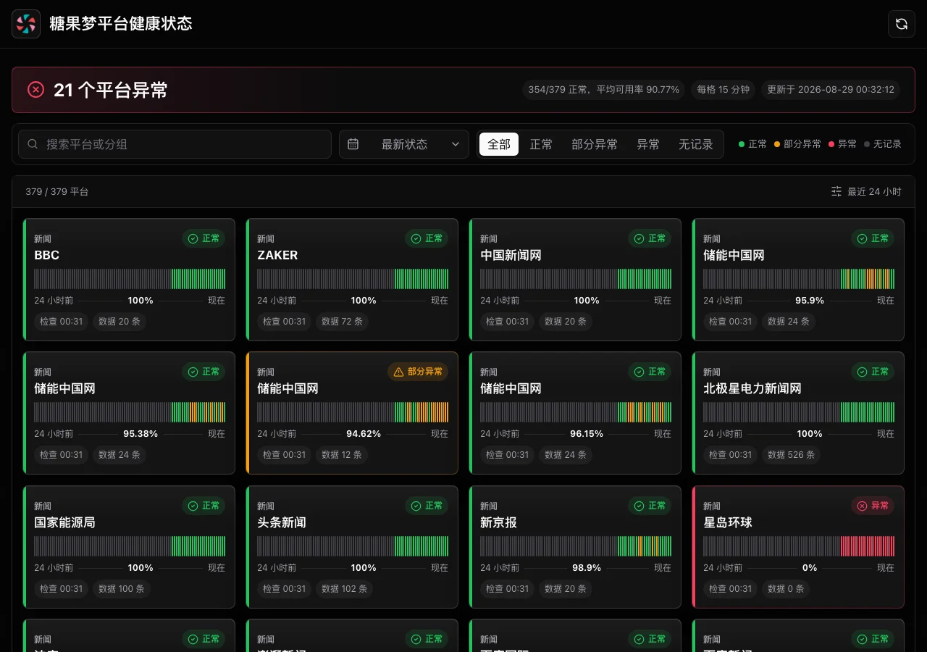Click 数据 0 条 chip on 星岛环球

[x=786, y=589]
